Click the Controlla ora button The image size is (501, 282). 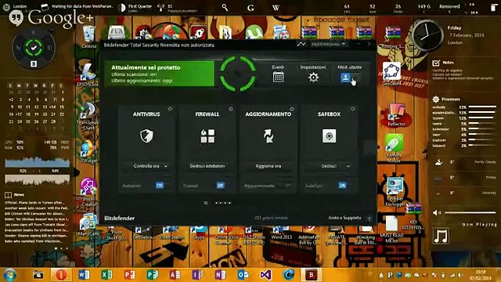click(146, 166)
